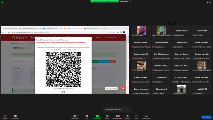Open the red live chat bubble icon
This screenshot has width=213, height=120.
(x=123, y=88)
